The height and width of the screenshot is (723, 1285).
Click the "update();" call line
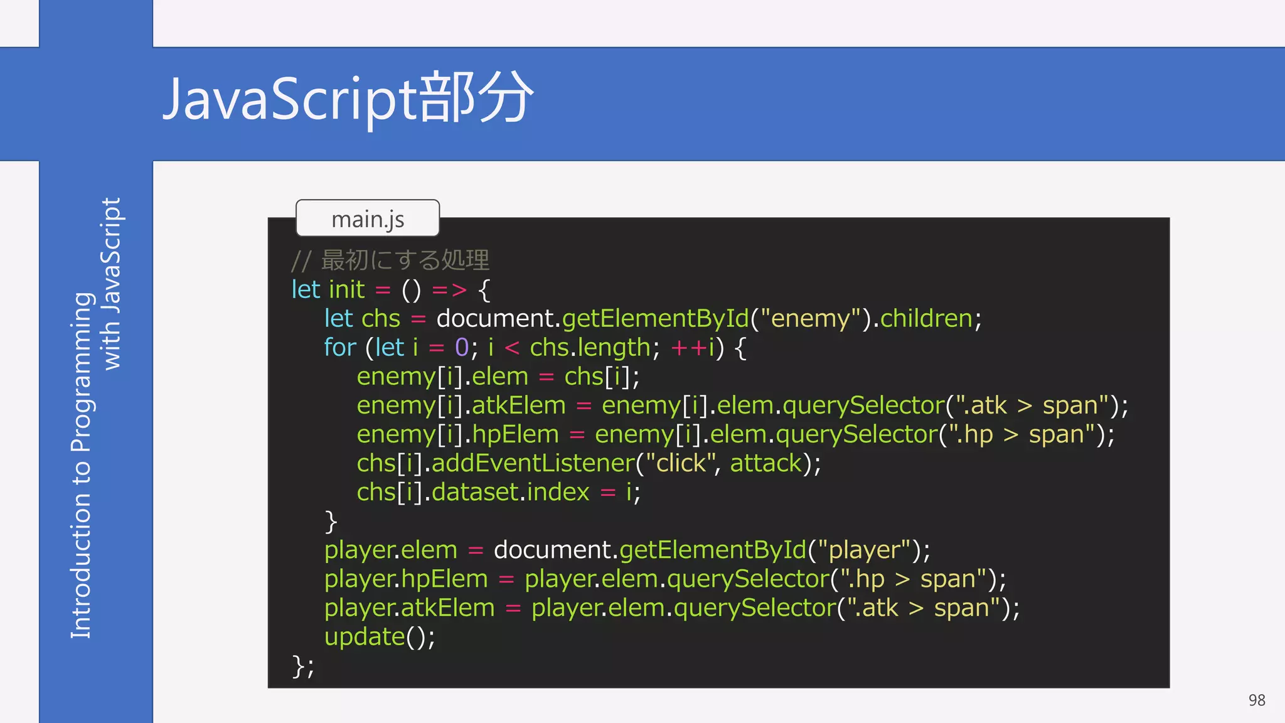[x=380, y=637]
